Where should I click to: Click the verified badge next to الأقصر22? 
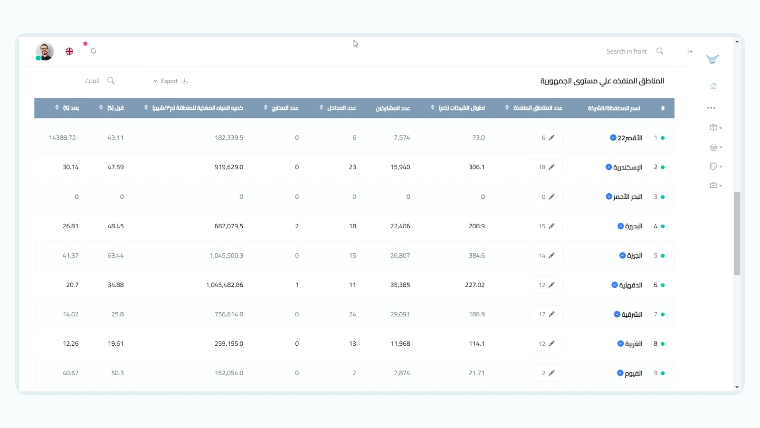613,138
